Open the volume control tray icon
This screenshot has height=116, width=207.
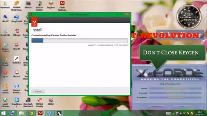181,113
